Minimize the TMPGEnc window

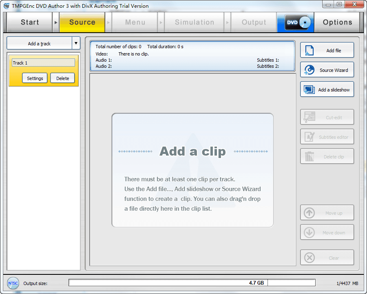[x=328, y=4]
